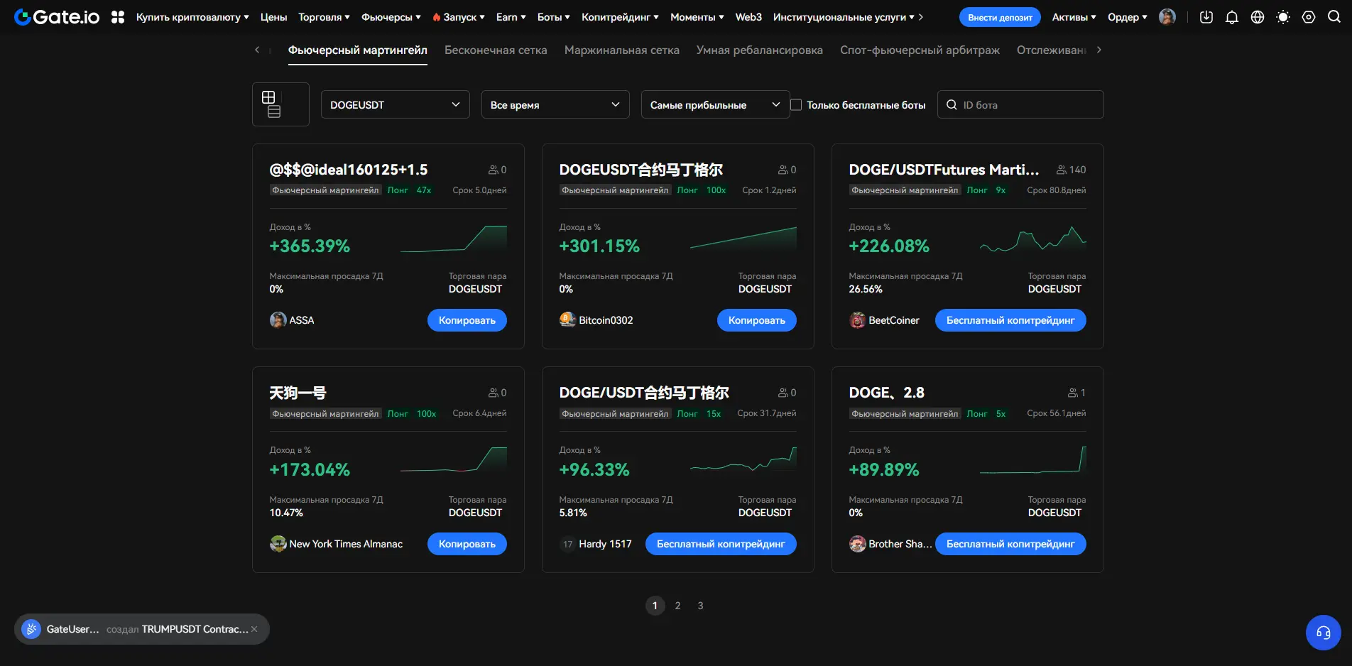Open the Gate.io home logo

57,17
